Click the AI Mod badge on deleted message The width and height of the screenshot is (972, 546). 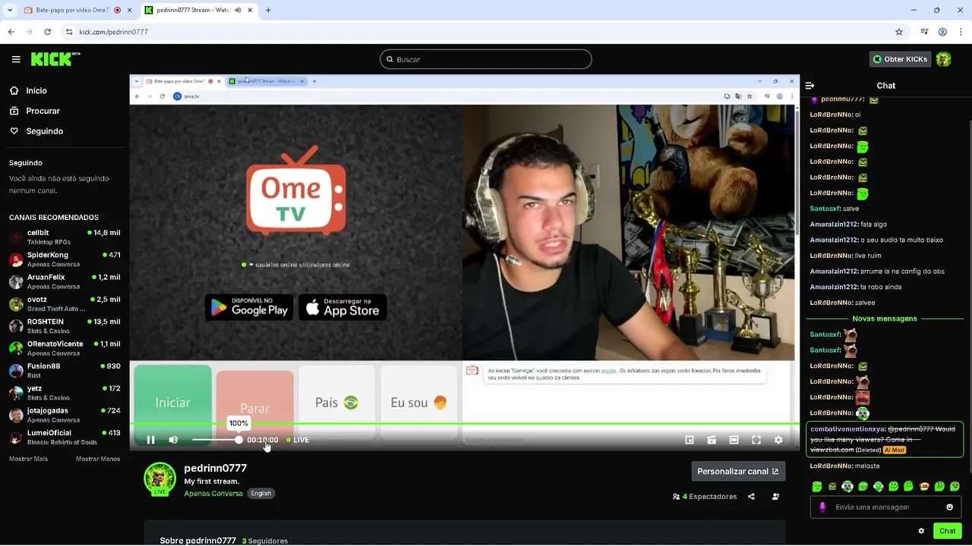(895, 450)
